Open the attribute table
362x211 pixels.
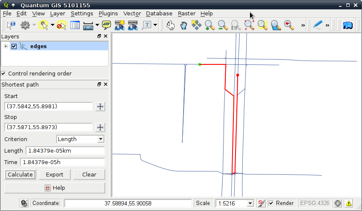tap(75, 25)
